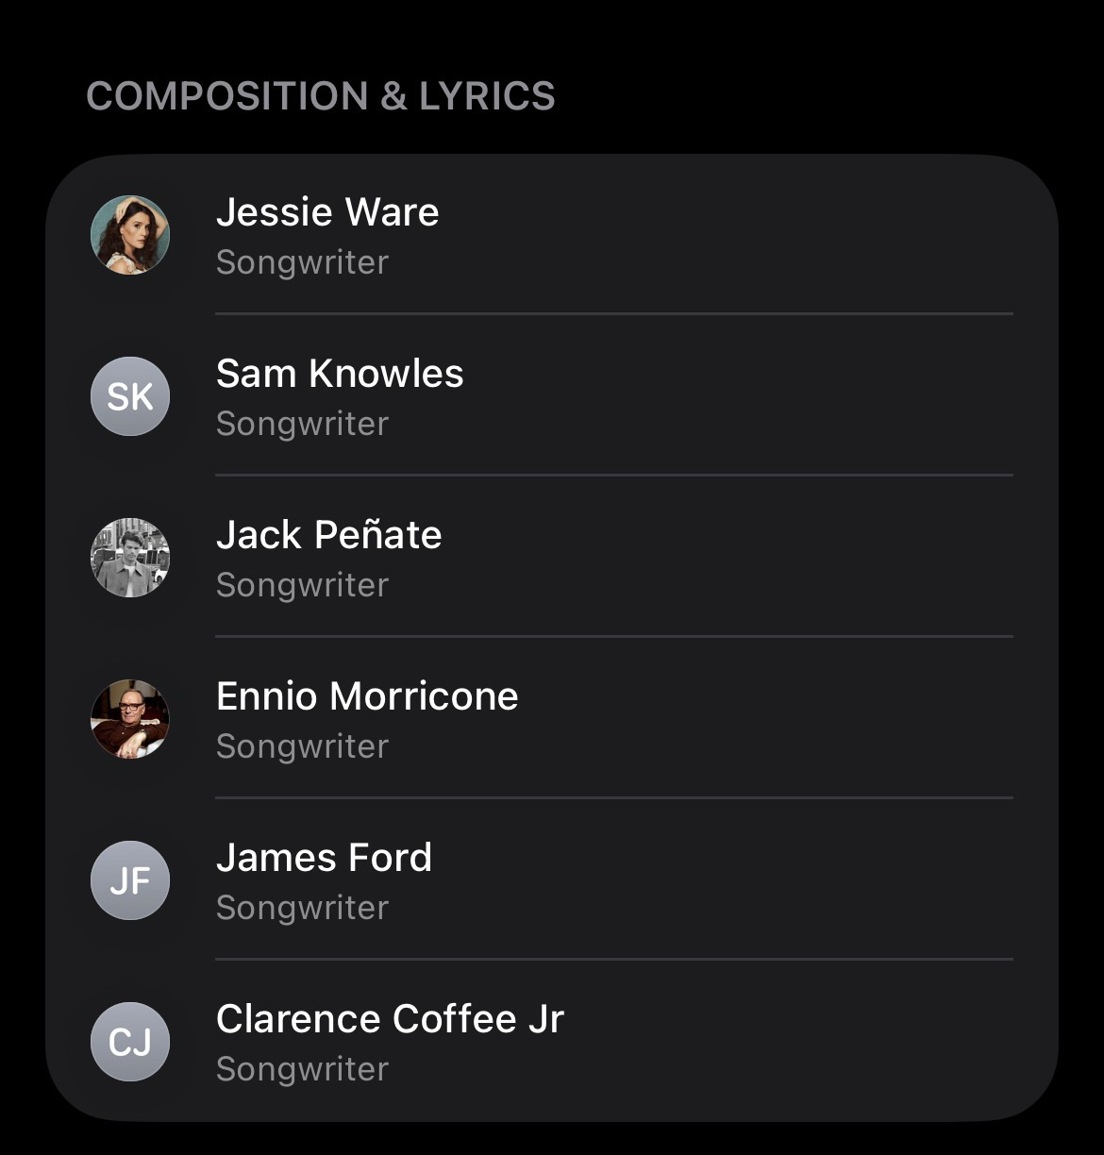Open the James Ford name link
Image resolution: width=1104 pixels, height=1155 pixels.
click(x=324, y=858)
